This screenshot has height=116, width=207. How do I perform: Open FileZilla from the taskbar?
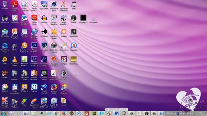pos(87,113)
